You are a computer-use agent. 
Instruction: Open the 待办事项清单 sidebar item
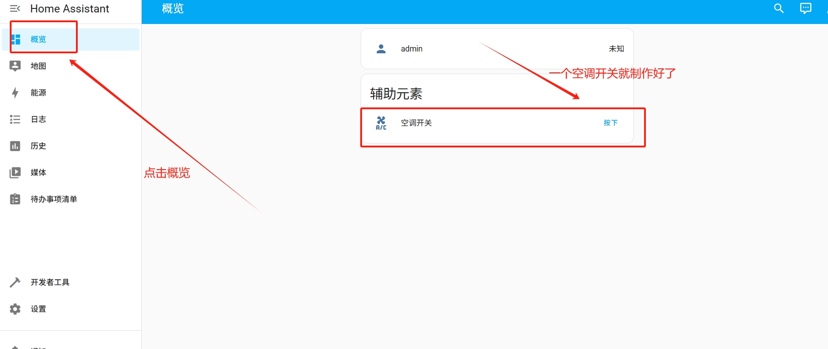(x=71, y=199)
